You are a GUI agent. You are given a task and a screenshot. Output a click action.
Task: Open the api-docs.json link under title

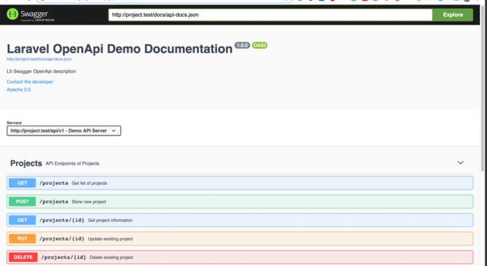(39, 59)
